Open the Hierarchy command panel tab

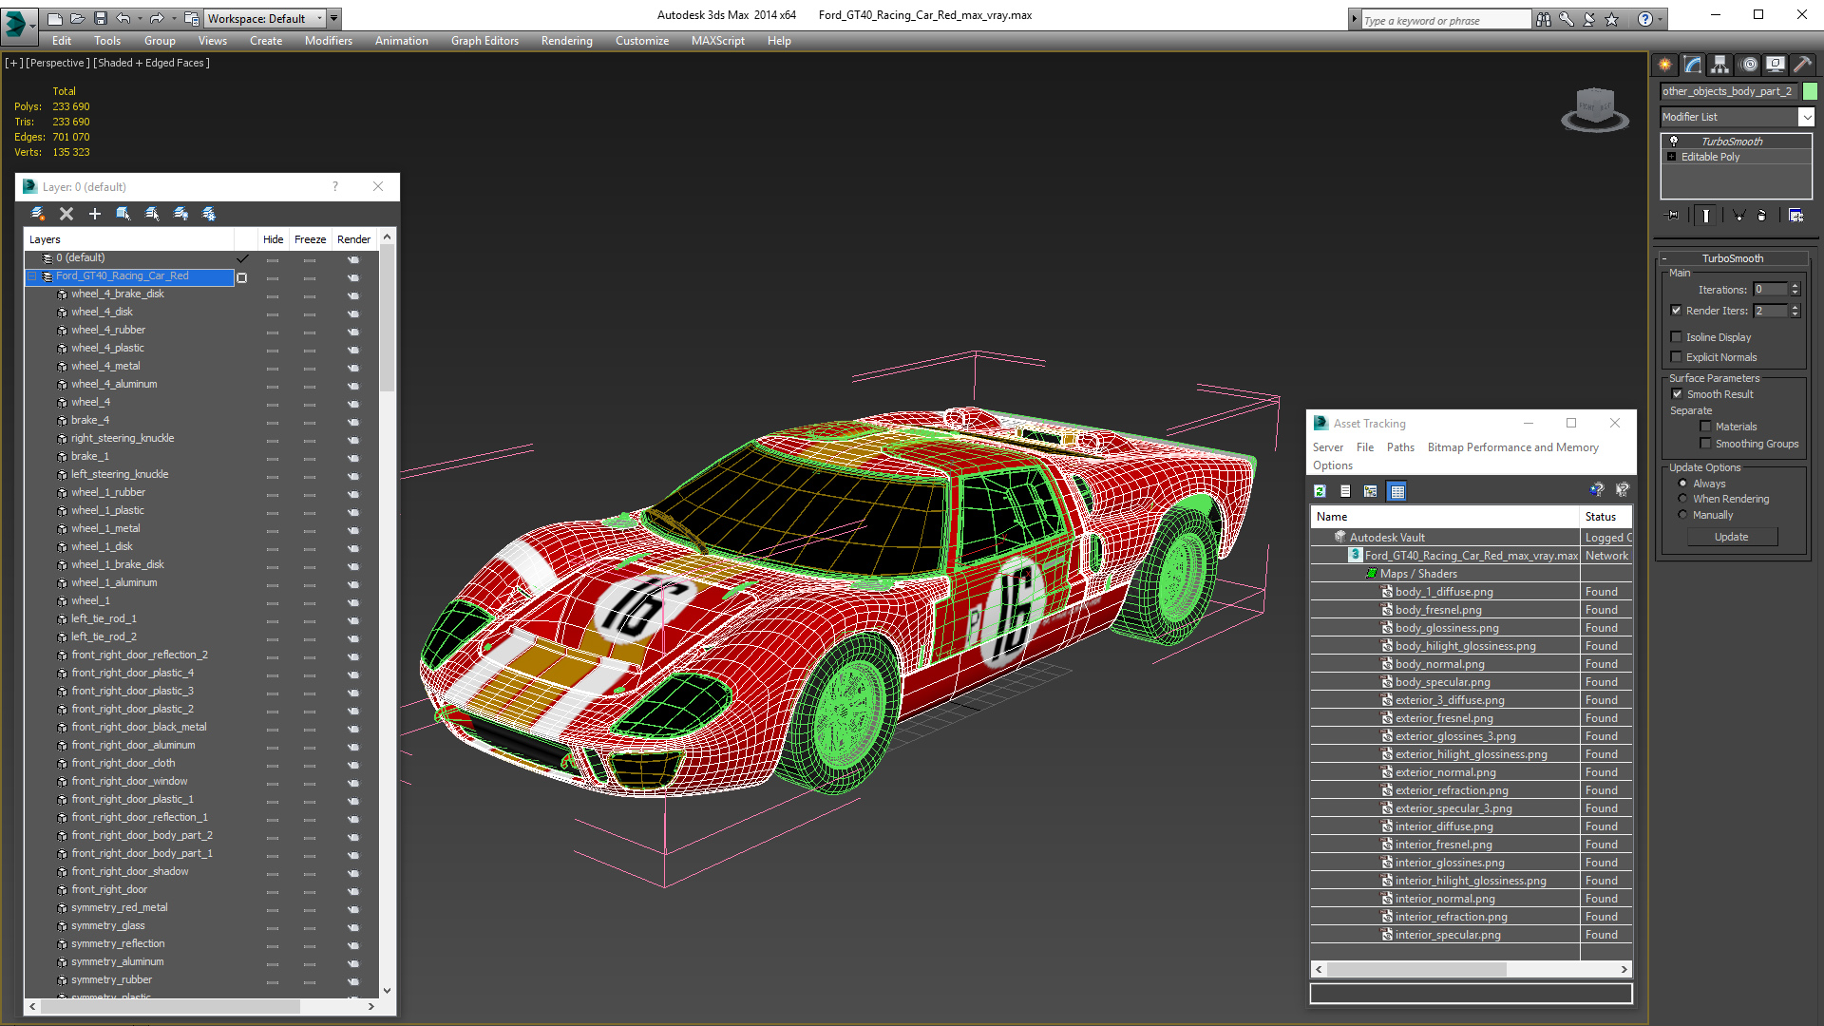pyautogui.click(x=1720, y=65)
